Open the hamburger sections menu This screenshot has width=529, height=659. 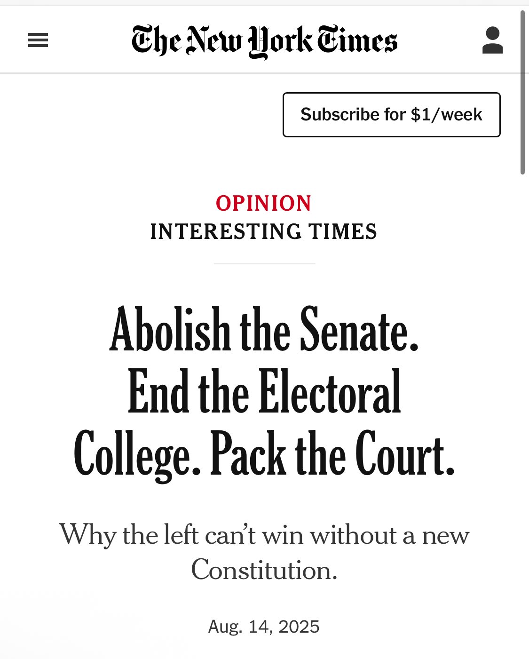point(38,40)
